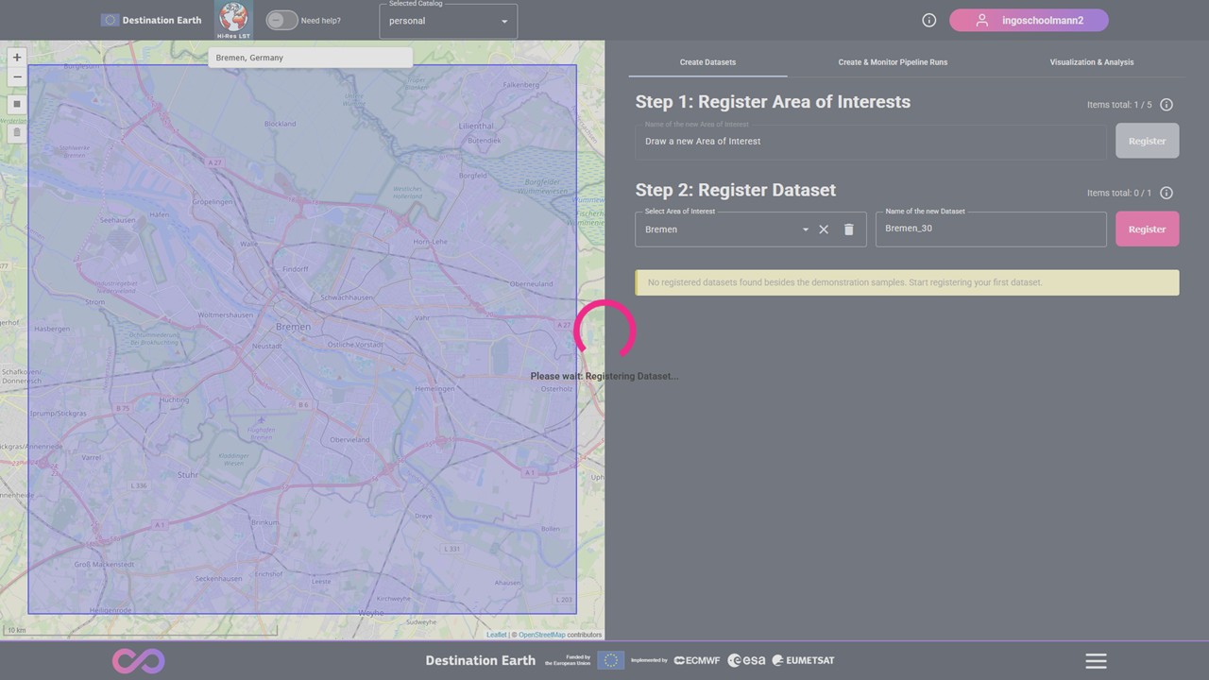
Task: Open the hamburger menu in the footer
Action: click(x=1096, y=661)
